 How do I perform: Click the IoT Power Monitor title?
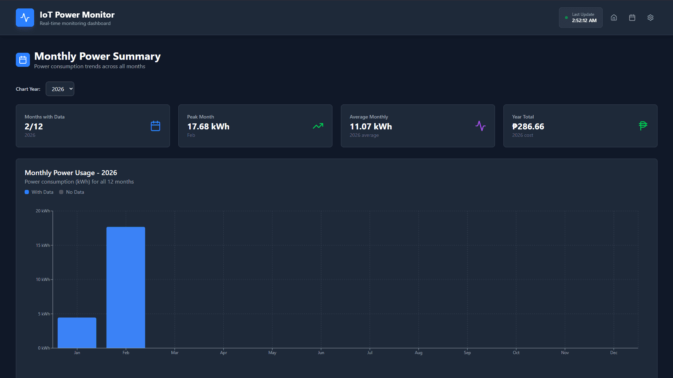pyautogui.click(x=77, y=15)
